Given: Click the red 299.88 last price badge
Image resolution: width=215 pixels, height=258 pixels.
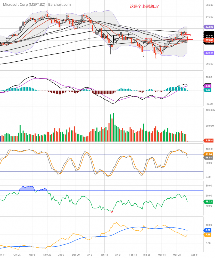Looking at the screenshot, I should pos(209,40).
